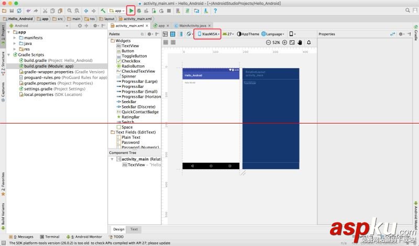Select the Design tab
419x246 pixels.
[119, 229]
